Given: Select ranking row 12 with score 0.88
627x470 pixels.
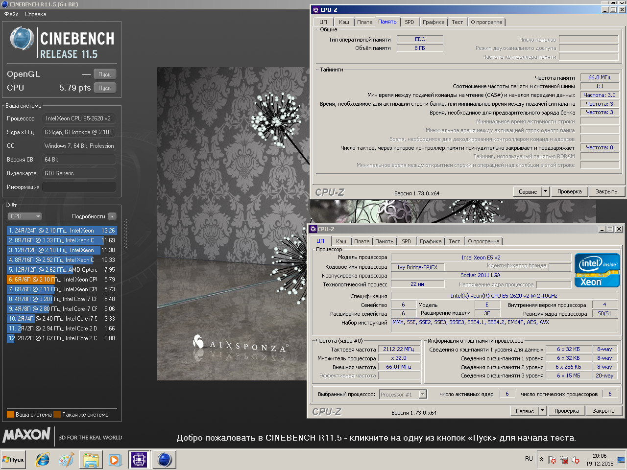Looking at the screenshot, I should click(x=62, y=338).
